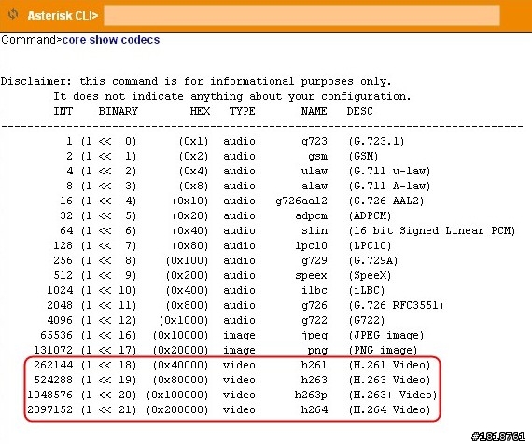Screen dimensions: 532x444
Task: Click the hex value '(0x1000)'
Action: pos(184,320)
